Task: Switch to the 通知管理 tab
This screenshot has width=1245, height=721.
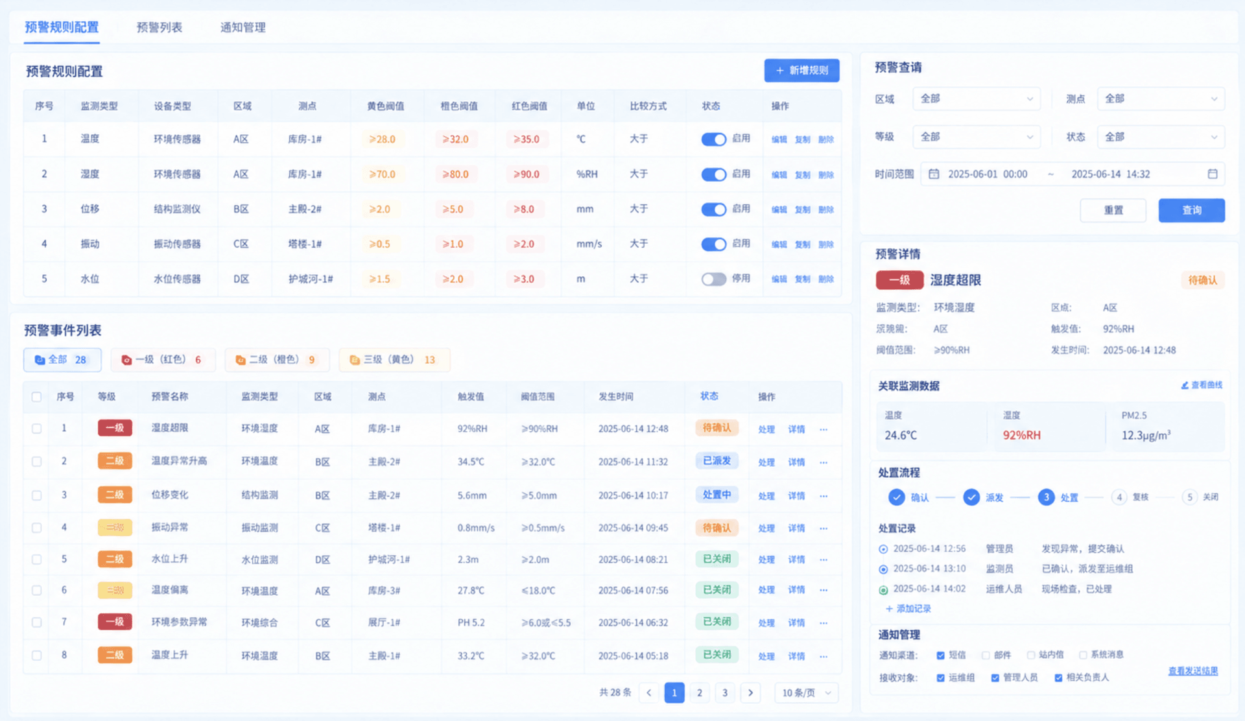Action: point(243,27)
